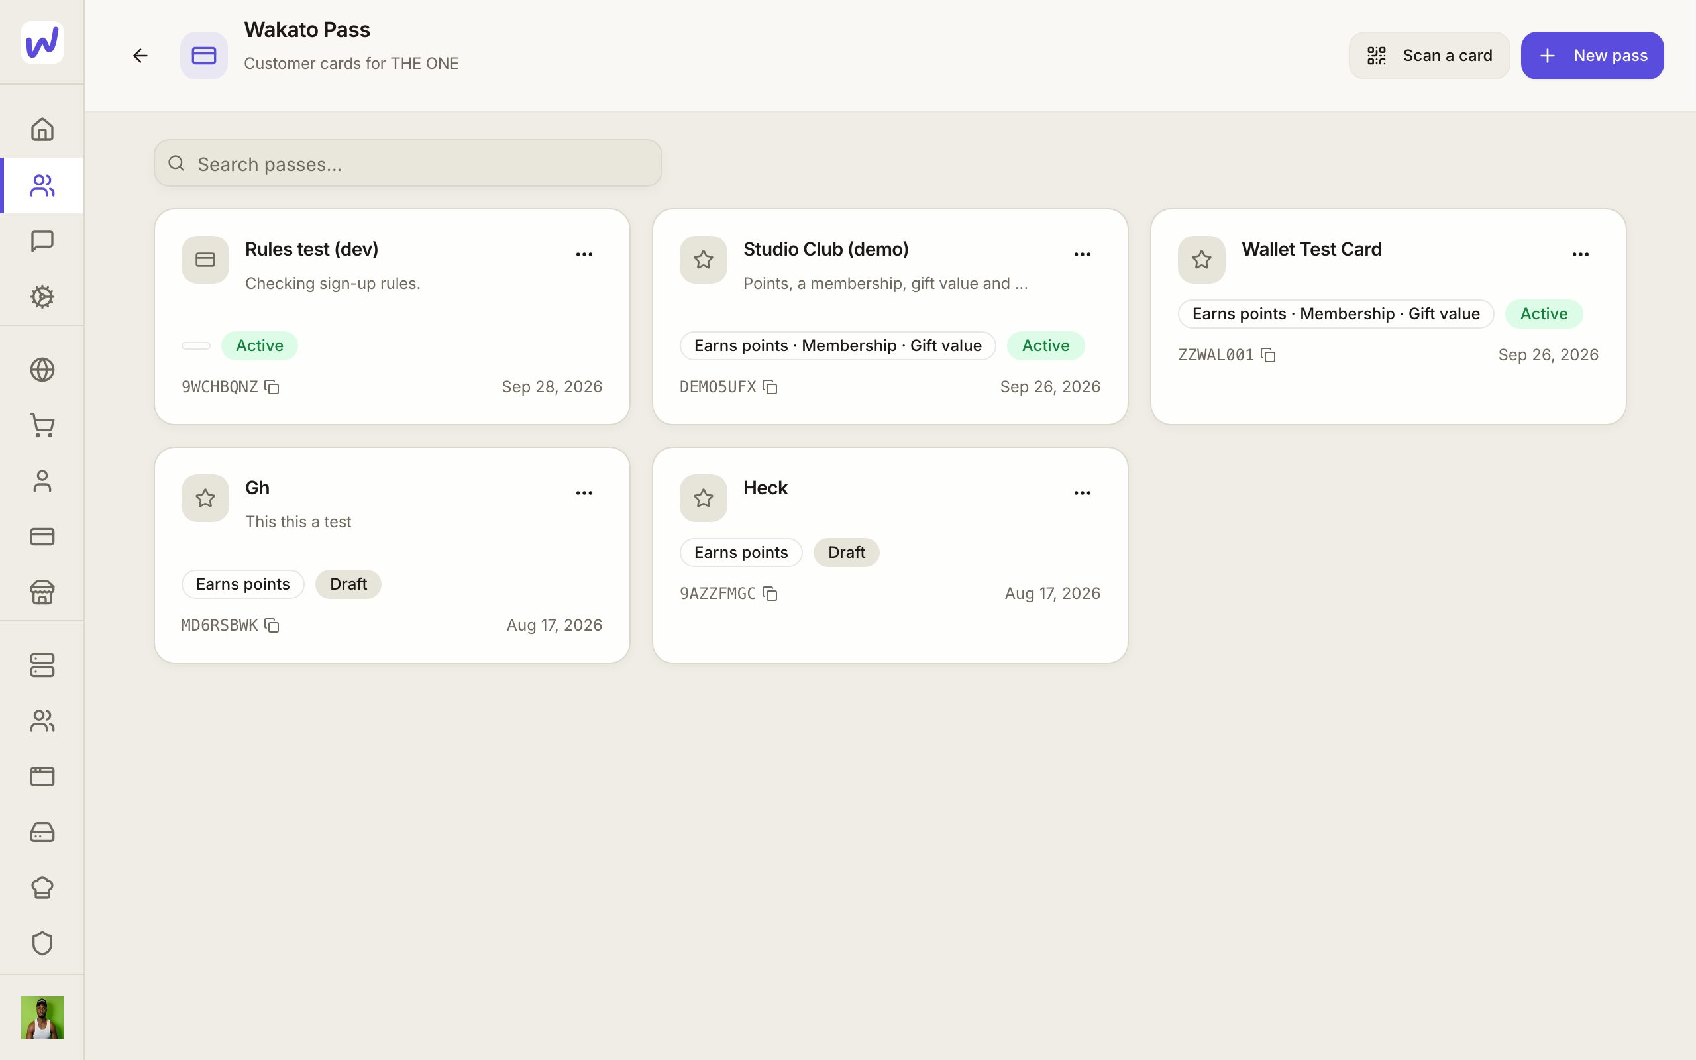Click the Sep 28, 2026 date
This screenshot has height=1060, width=1696.
552,387
